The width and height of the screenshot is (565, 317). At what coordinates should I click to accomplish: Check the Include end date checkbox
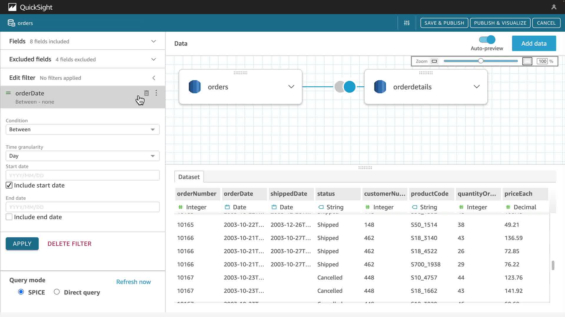pyautogui.click(x=9, y=217)
